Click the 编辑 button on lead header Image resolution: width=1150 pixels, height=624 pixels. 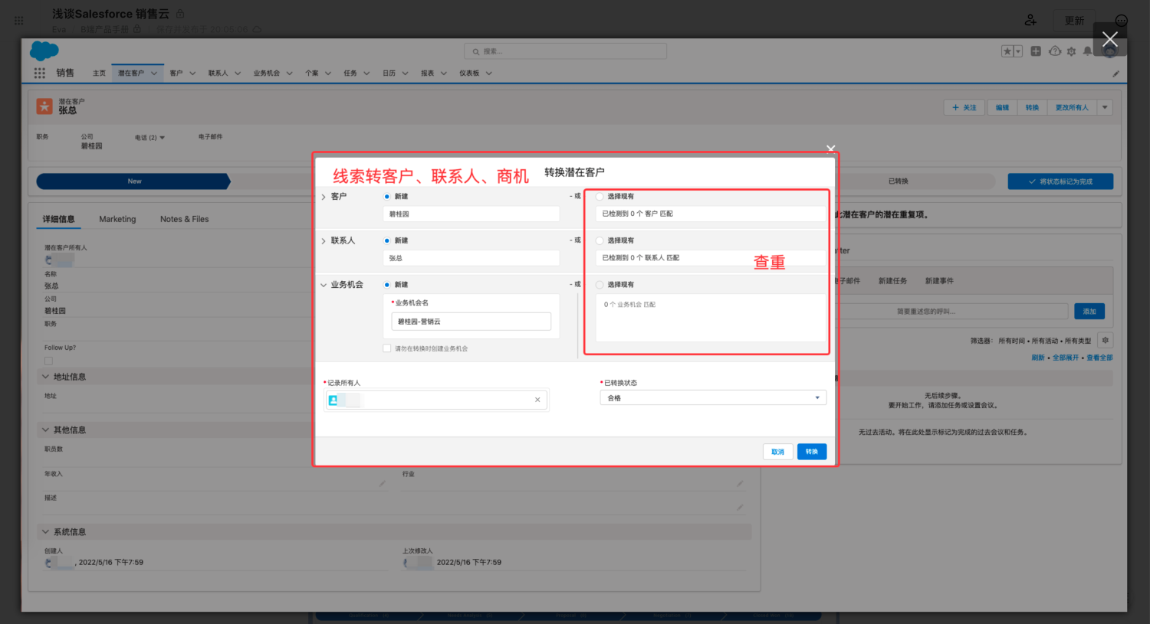click(1002, 107)
